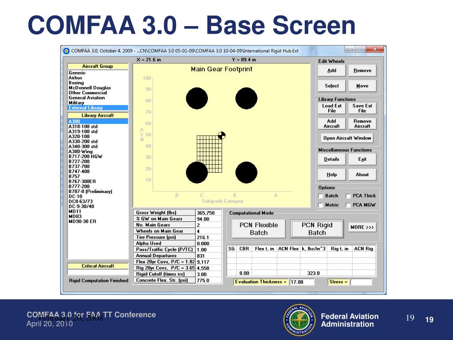Select Other Commercial aircraft group

tap(98, 93)
